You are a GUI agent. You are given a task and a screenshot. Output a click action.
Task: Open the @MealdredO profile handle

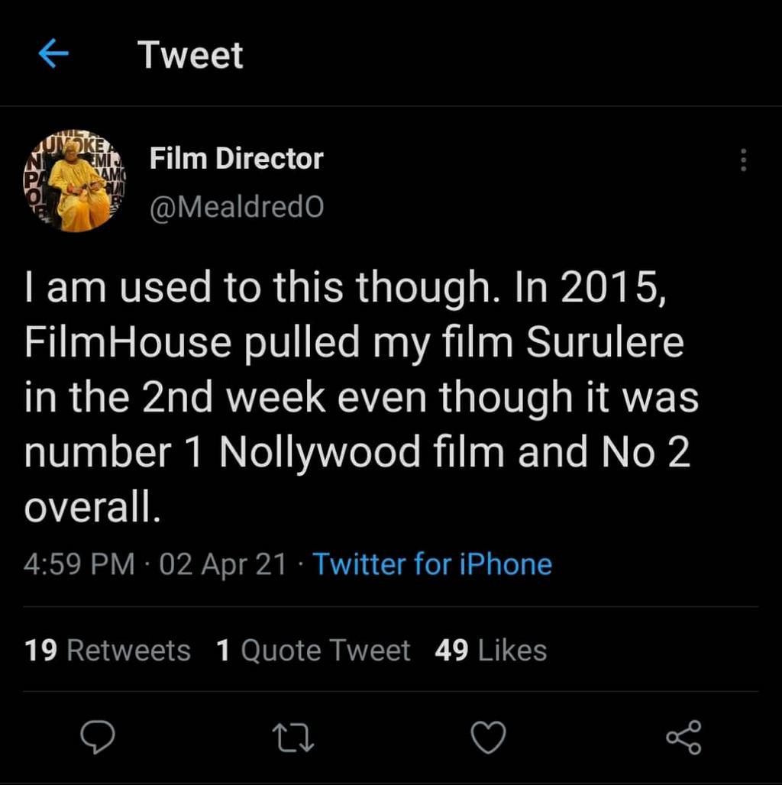(237, 205)
